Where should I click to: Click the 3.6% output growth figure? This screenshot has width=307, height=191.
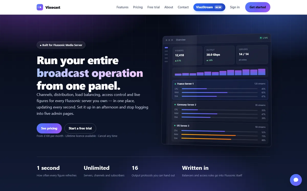tap(210, 60)
